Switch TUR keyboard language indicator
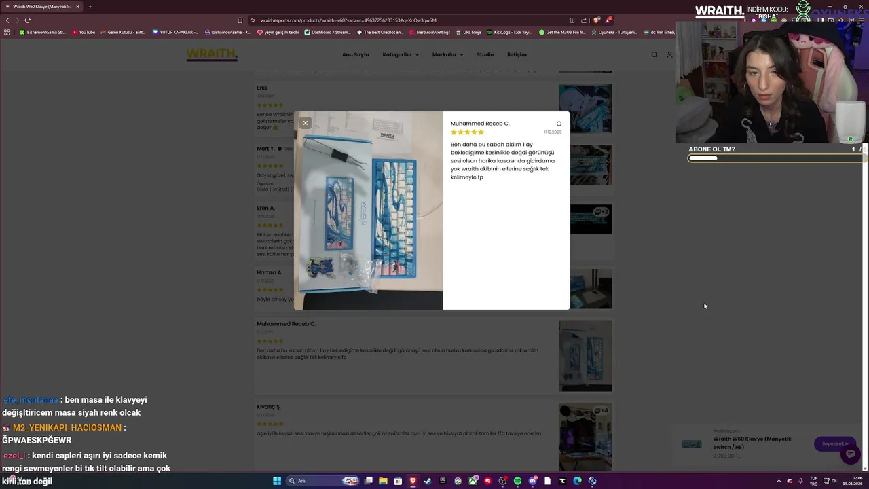The image size is (869, 489). click(813, 481)
